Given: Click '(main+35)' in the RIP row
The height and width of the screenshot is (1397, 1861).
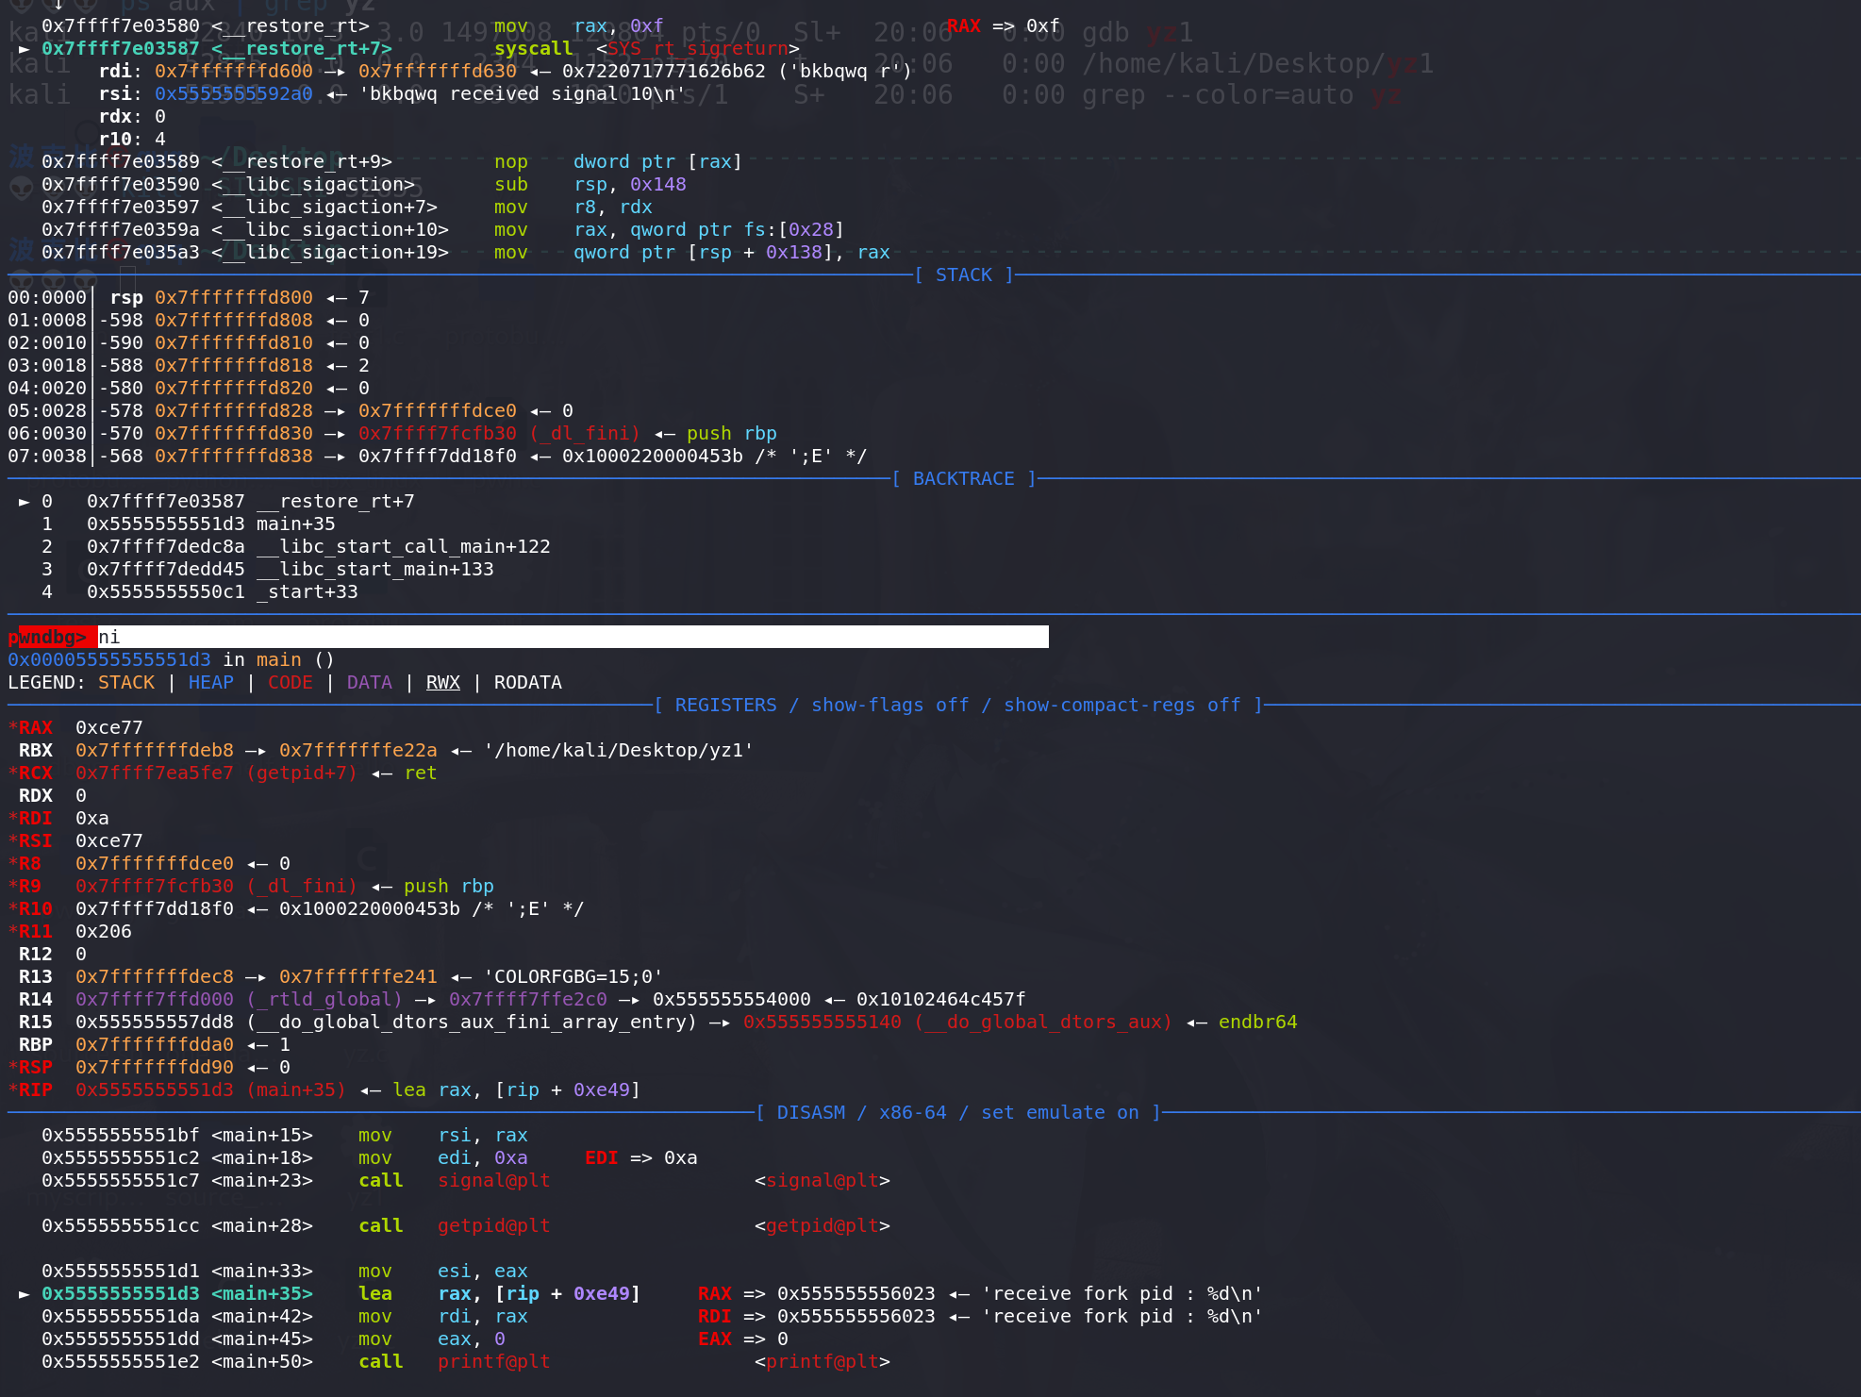Looking at the screenshot, I should 296,1089.
